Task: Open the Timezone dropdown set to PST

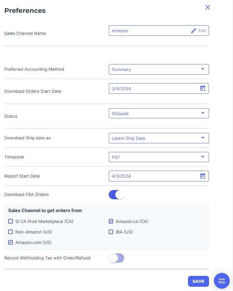Action: tap(159, 157)
